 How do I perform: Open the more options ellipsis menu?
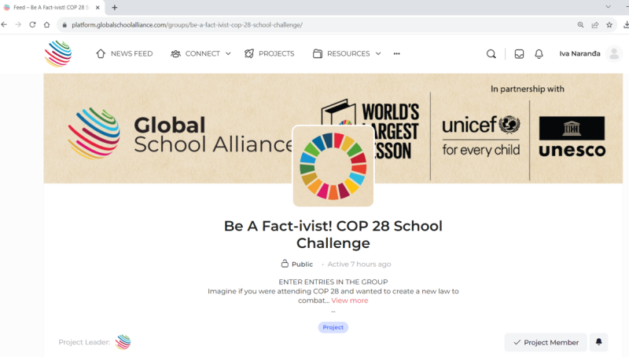[397, 53]
